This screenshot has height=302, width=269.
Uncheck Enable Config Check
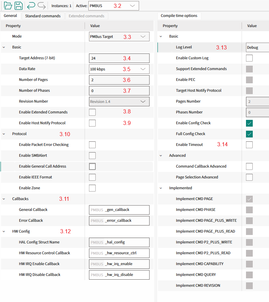pyautogui.click(x=249, y=123)
